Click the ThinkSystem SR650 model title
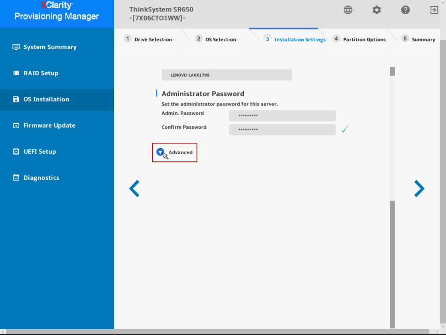The width and height of the screenshot is (446, 335). [x=161, y=9]
